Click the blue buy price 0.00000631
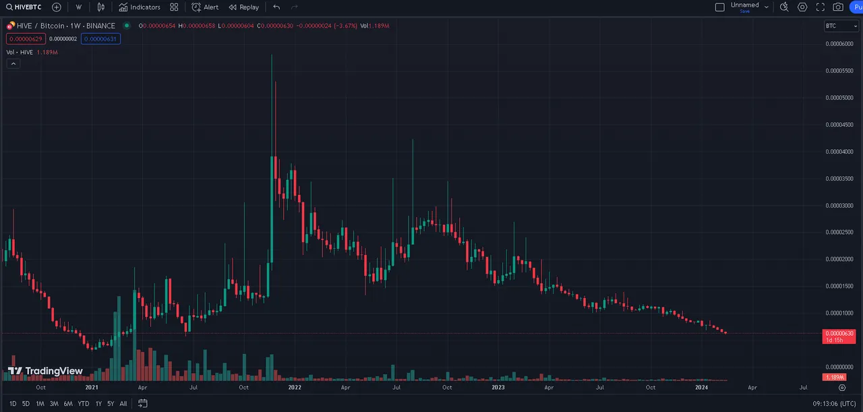 point(100,39)
